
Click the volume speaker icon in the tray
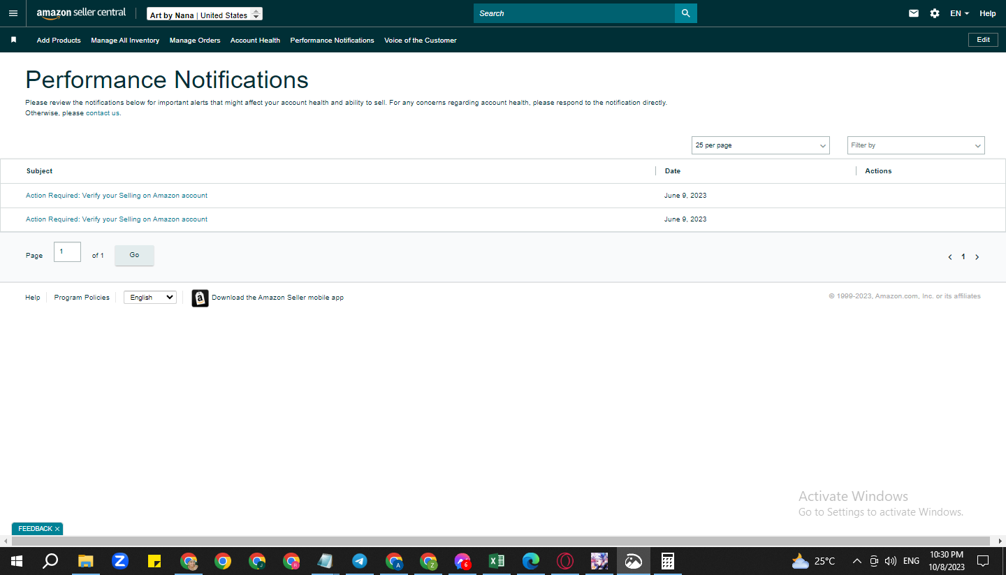pos(890,561)
